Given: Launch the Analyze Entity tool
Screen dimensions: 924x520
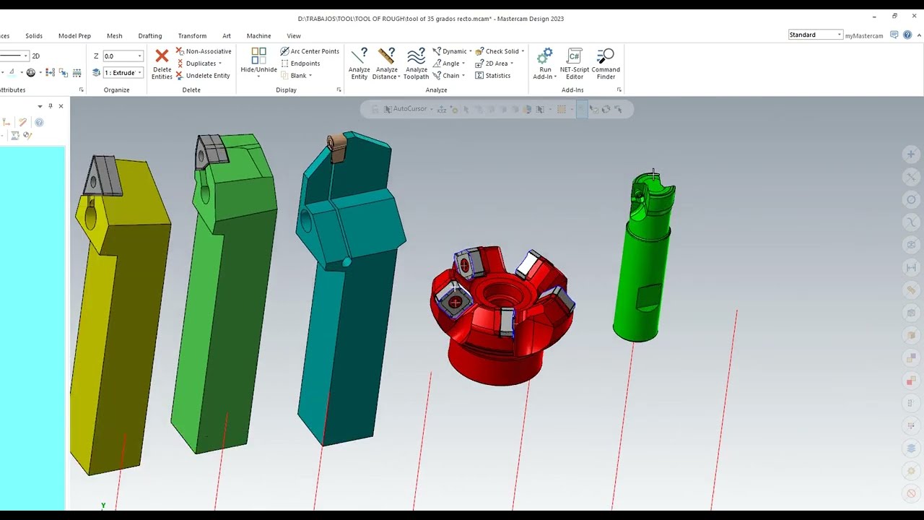Looking at the screenshot, I should pyautogui.click(x=359, y=64).
